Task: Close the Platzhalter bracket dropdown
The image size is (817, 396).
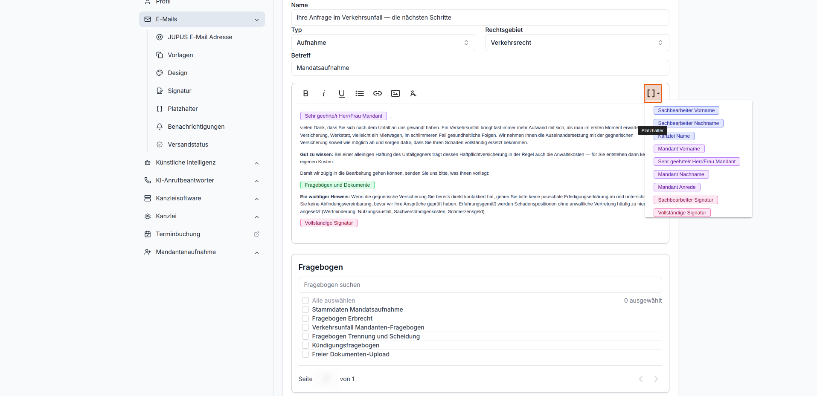Action: [x=653, y=93]
